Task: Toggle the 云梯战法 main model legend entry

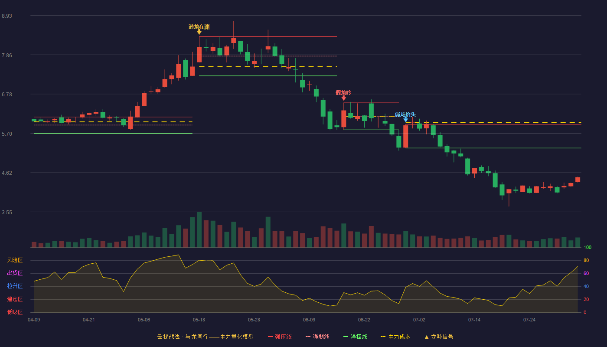Action: pos(205,337)
